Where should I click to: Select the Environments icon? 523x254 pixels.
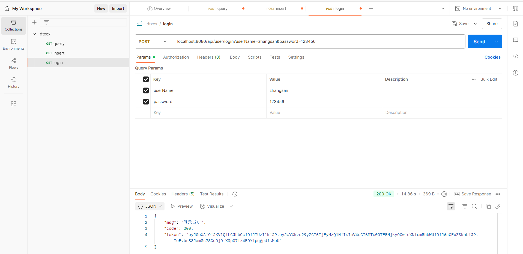pos(13,44)
